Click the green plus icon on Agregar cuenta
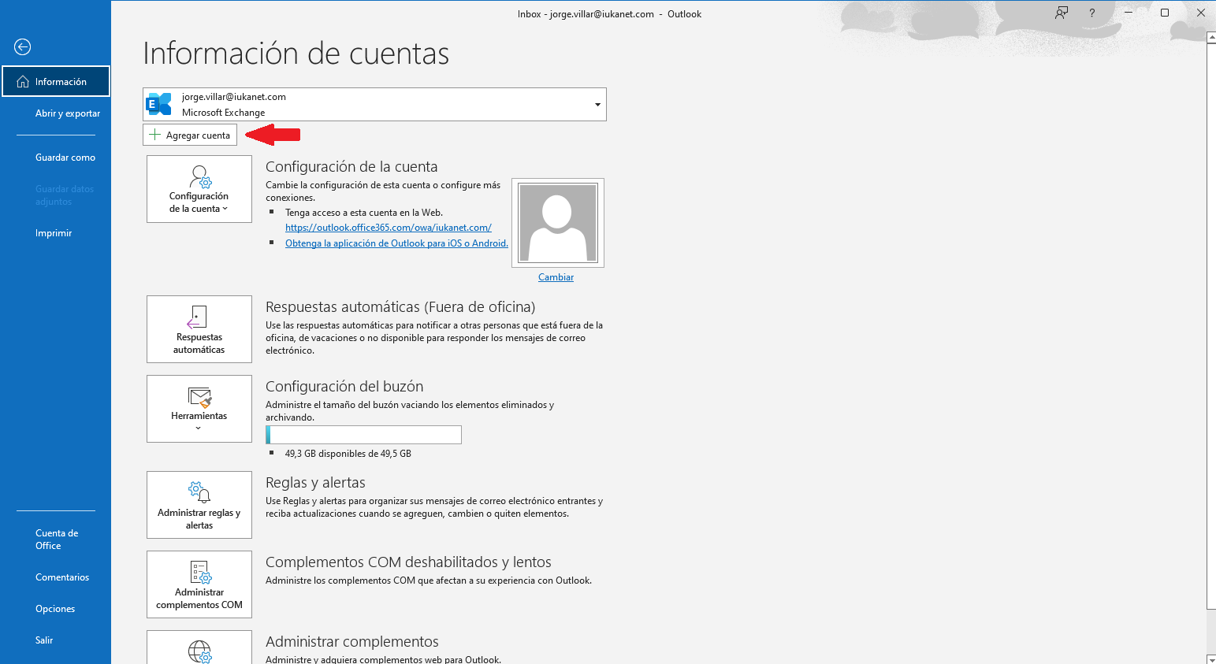 [x=155, y=135]
